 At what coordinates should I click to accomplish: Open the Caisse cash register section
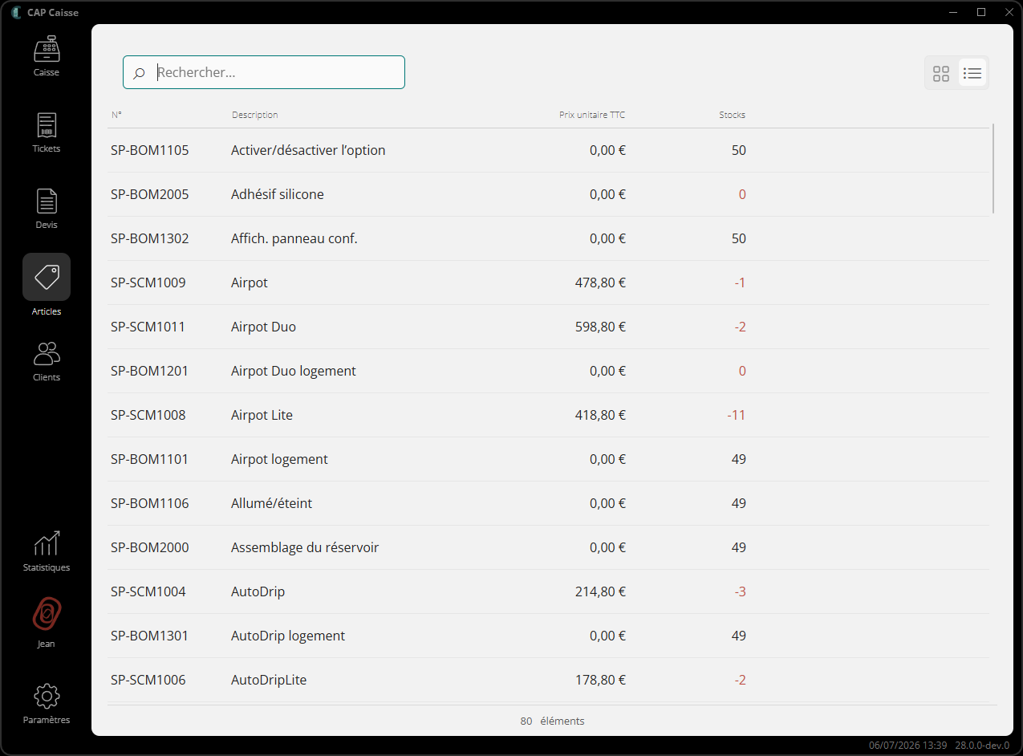(47, 55)
